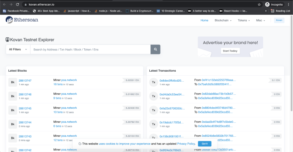
Task: Show more bookmarks with the overflow chevron
Action: [x=266, y=11]
